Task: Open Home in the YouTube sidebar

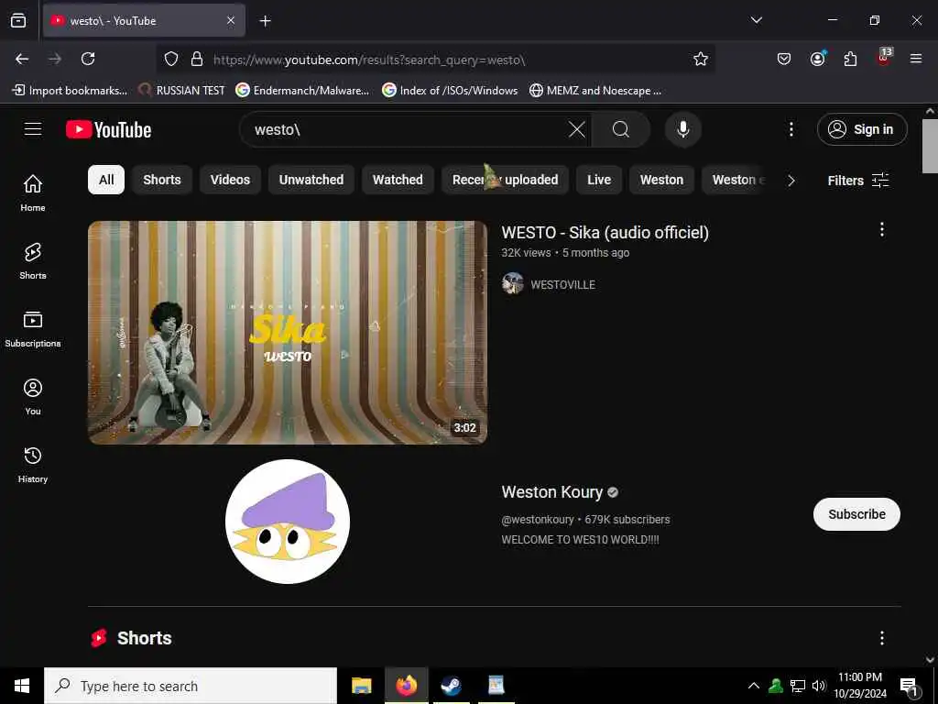Action: click(x=33, y=192)
